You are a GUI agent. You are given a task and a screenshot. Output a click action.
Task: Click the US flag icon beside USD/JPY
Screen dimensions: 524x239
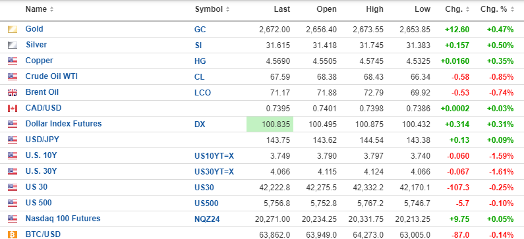click(13, 140)
